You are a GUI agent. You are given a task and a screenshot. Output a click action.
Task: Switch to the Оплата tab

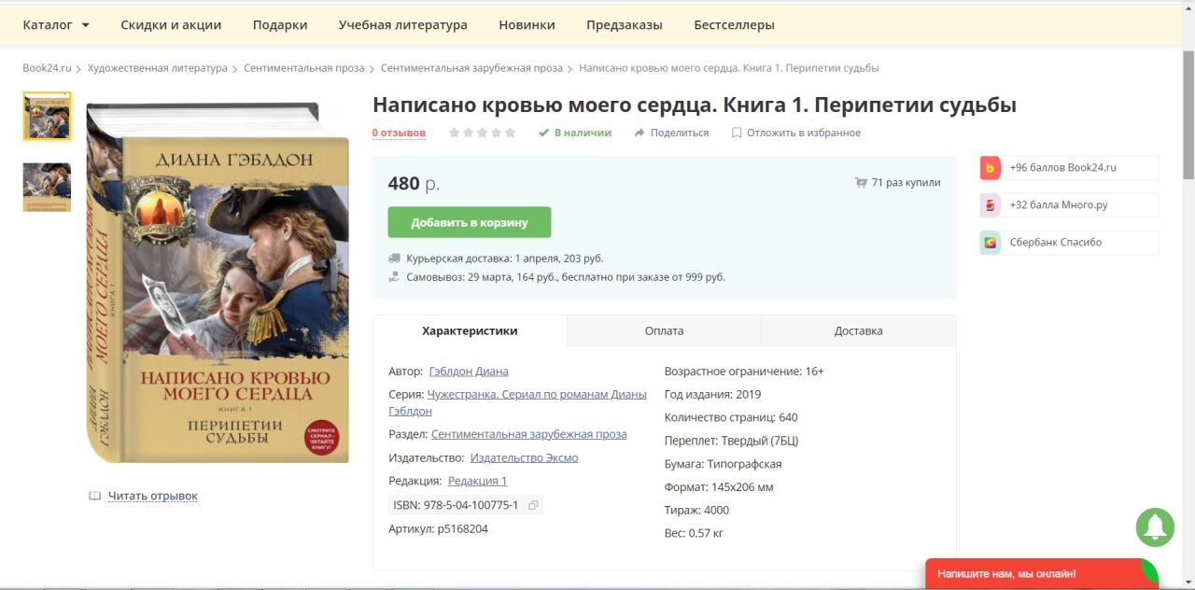[x=664, y=331]
